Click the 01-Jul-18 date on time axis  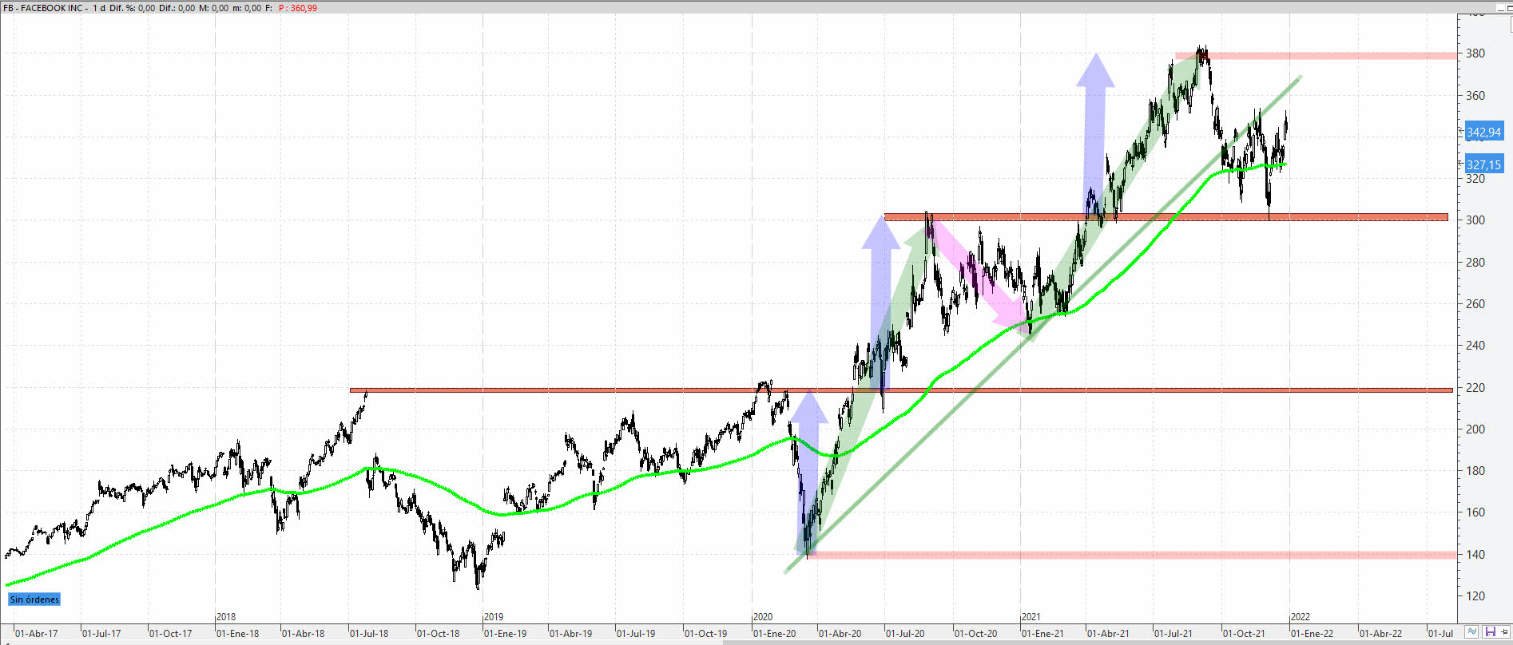pos(369,634)
